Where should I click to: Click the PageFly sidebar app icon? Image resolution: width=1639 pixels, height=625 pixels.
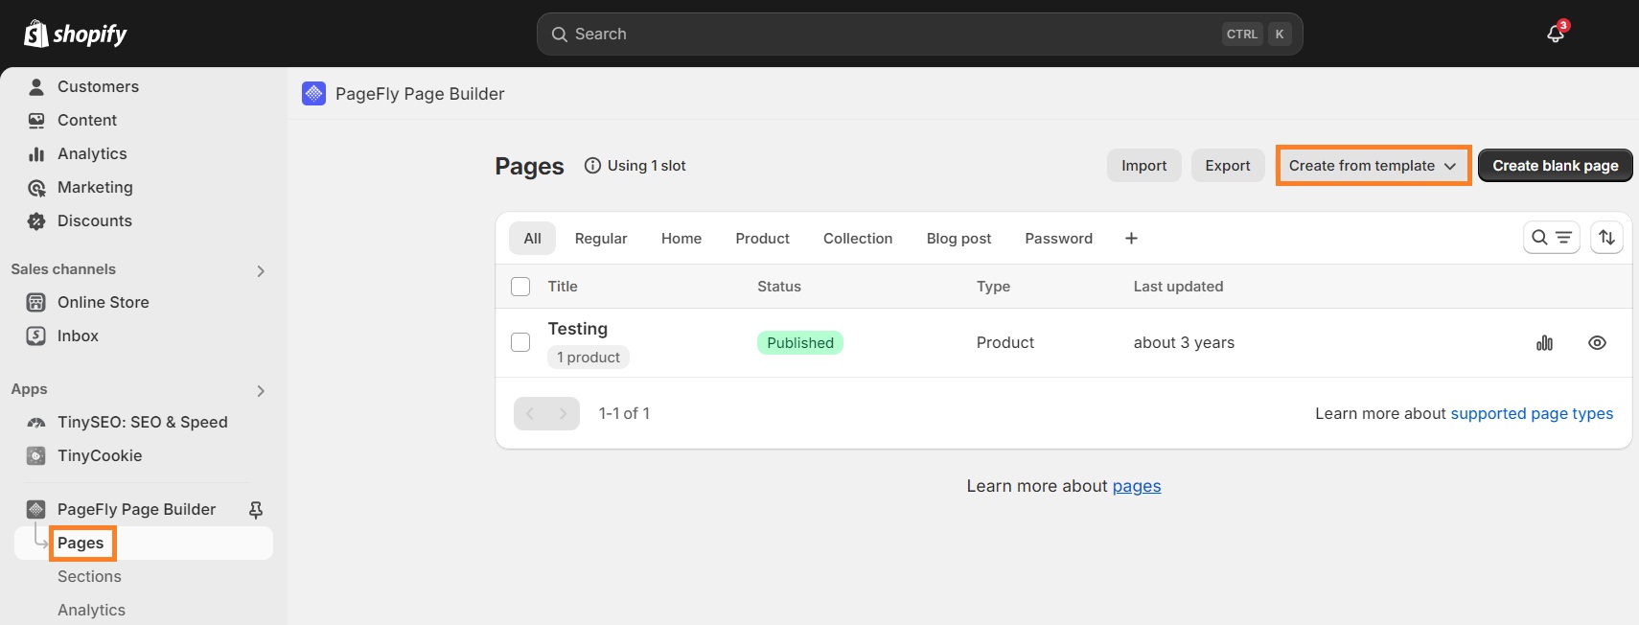point(36,509)
